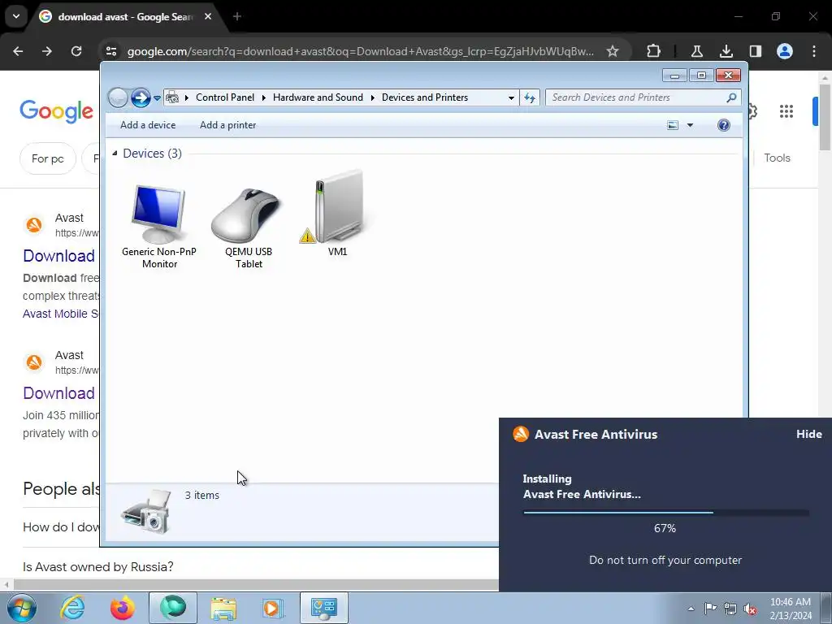Go back in Chrome

tap(18, 51)
